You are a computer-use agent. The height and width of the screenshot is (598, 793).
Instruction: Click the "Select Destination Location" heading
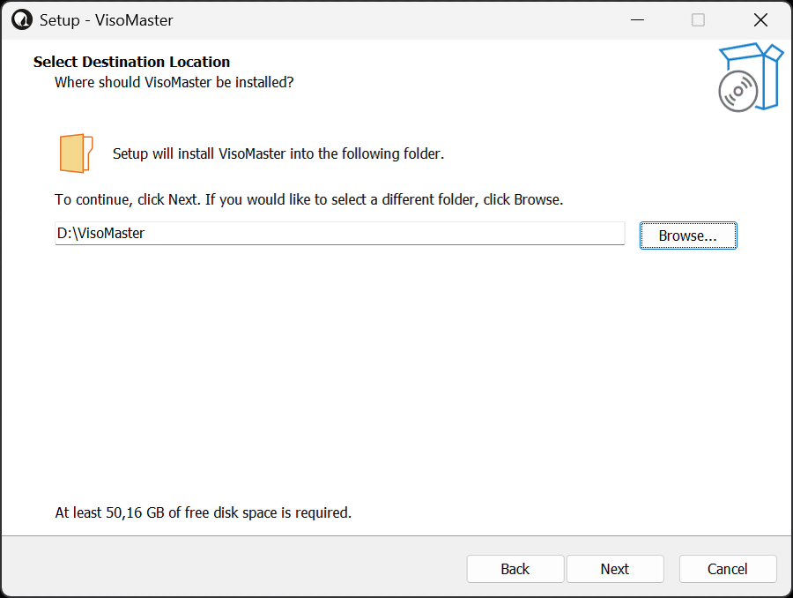pyautogui.click(x=131, y=62)
